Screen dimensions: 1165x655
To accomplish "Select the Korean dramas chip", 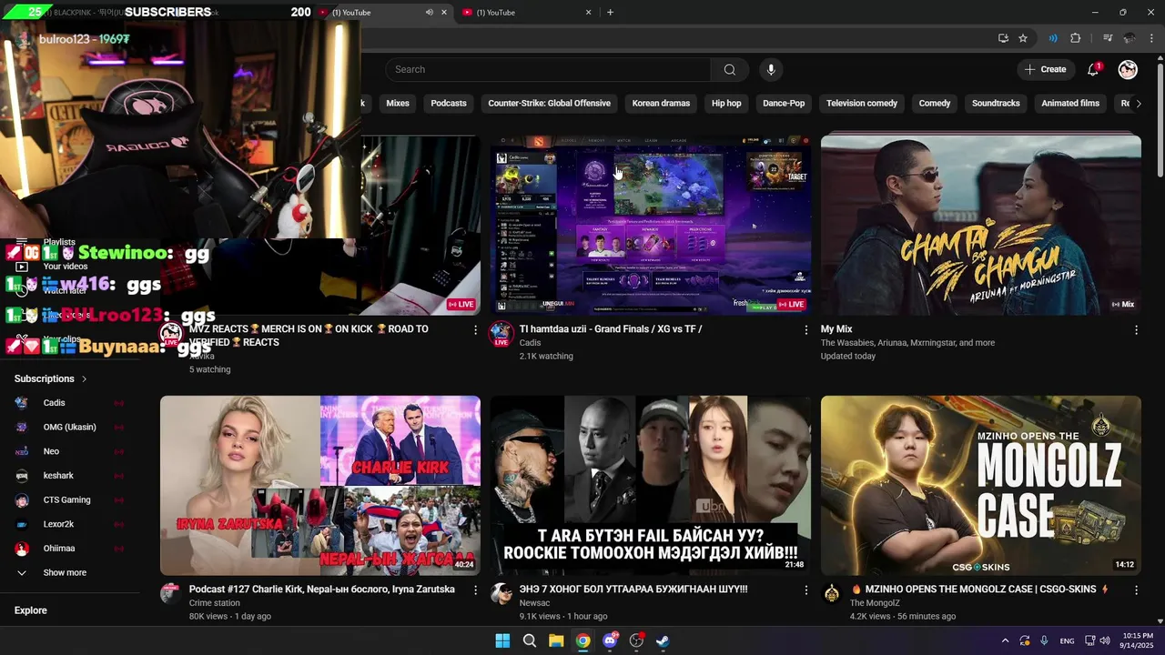I will 661,104.
